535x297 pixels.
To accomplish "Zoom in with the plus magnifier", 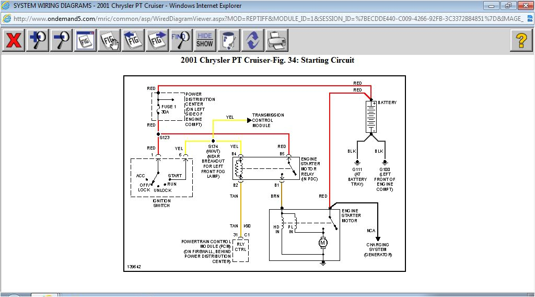I will pos(38,40).
